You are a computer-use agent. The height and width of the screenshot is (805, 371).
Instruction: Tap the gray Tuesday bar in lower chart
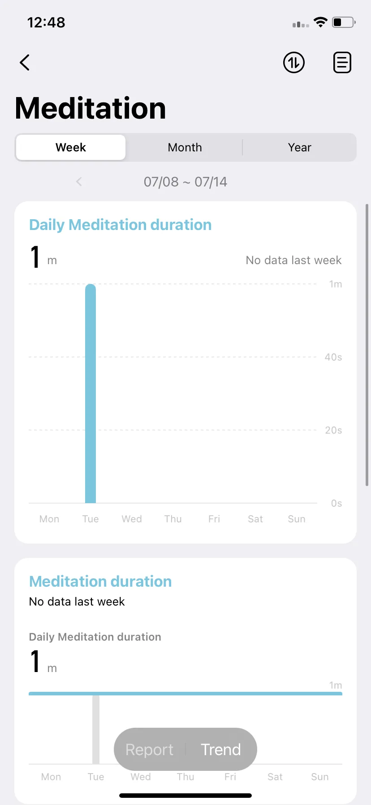[96, 729]
